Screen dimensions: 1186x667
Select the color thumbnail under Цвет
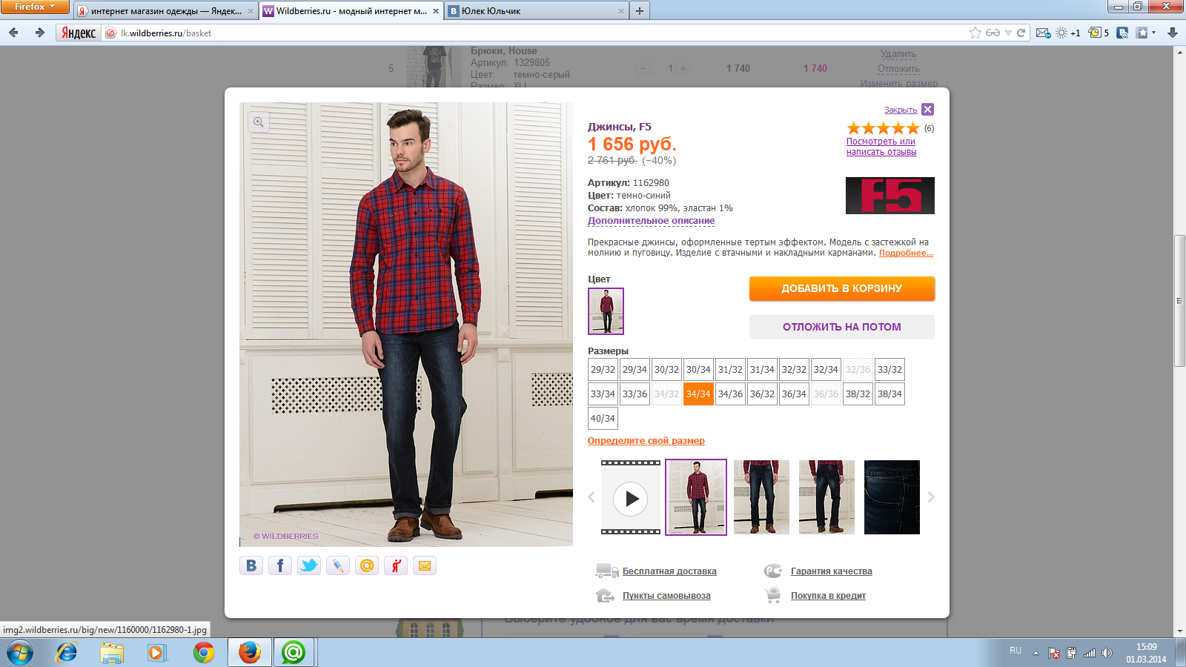(606, 311)
